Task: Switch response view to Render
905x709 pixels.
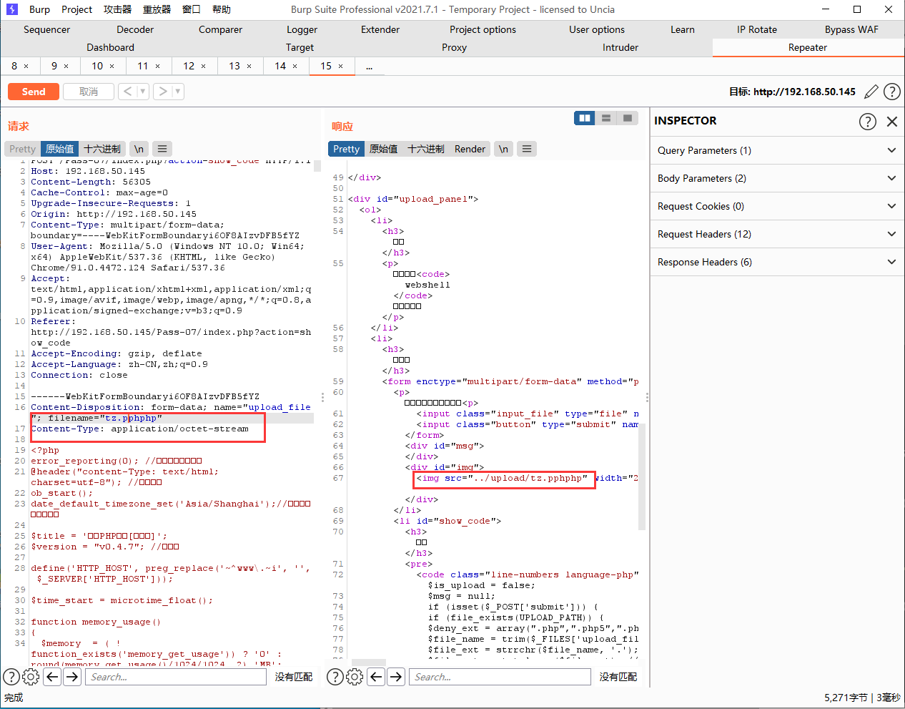Action: (x=470, y=149)
